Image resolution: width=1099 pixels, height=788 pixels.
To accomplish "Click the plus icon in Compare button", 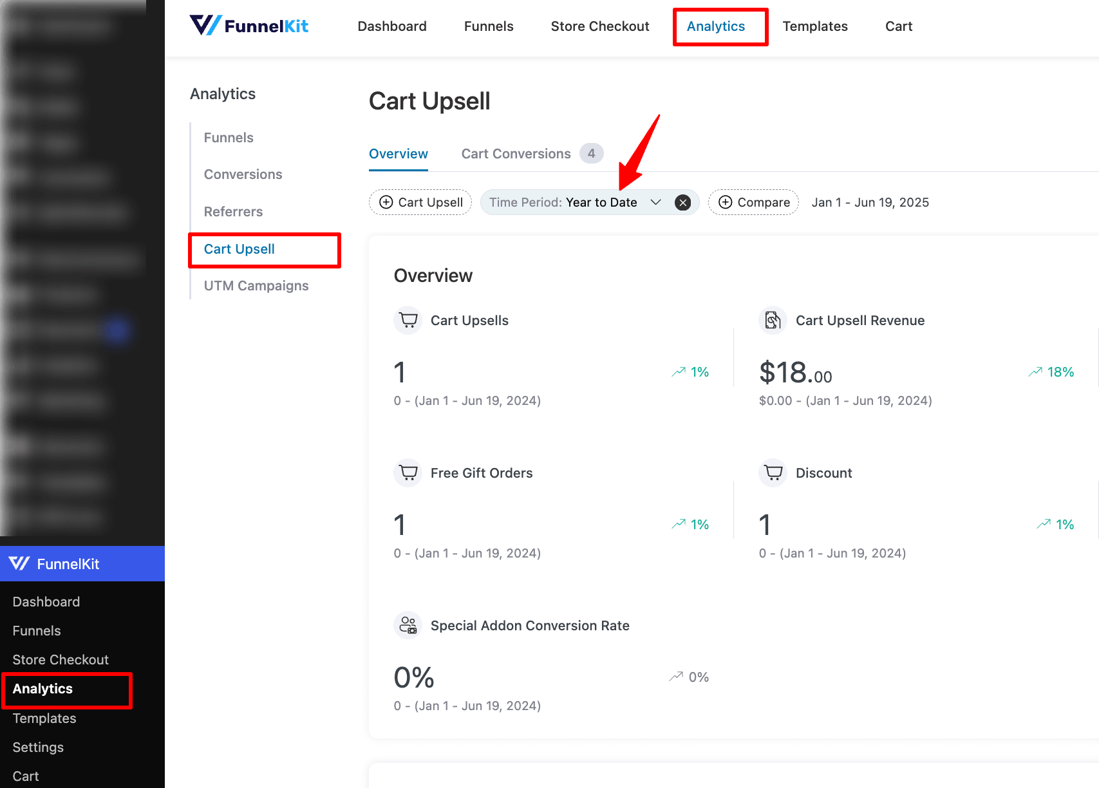I will coord(726,202).
